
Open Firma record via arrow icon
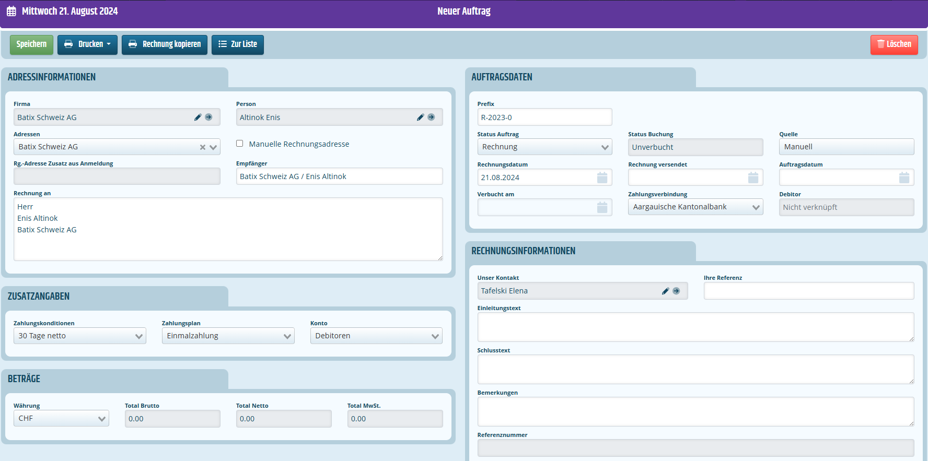pyautogui.click(x=208, y=117)
